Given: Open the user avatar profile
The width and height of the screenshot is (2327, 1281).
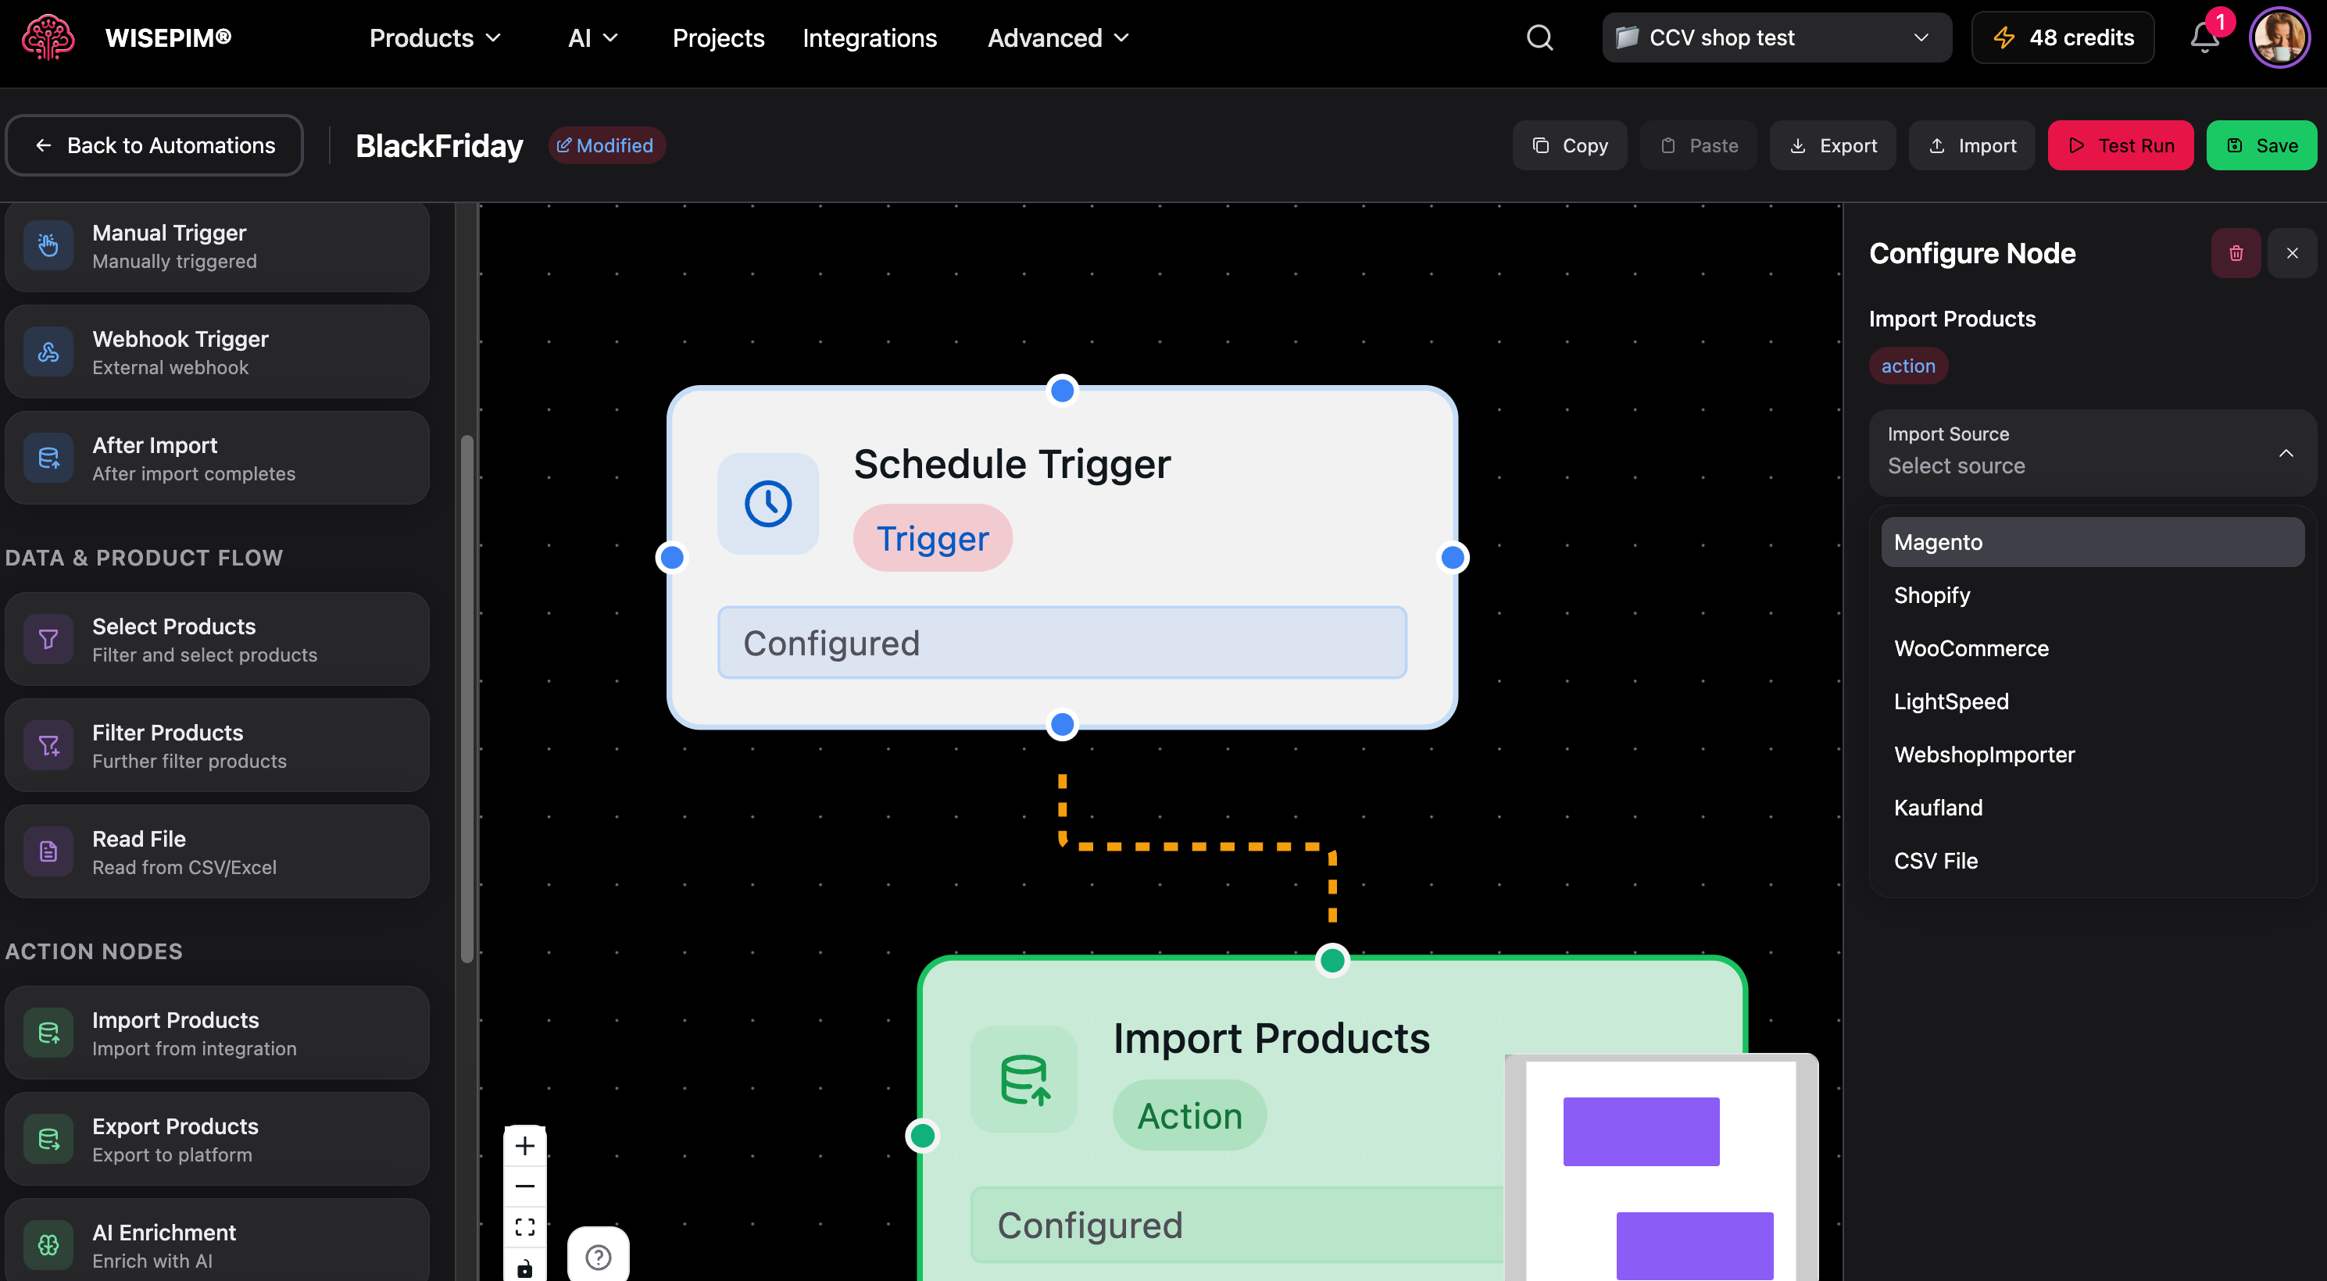Looking at the screenshot, I should point(2279,38).
